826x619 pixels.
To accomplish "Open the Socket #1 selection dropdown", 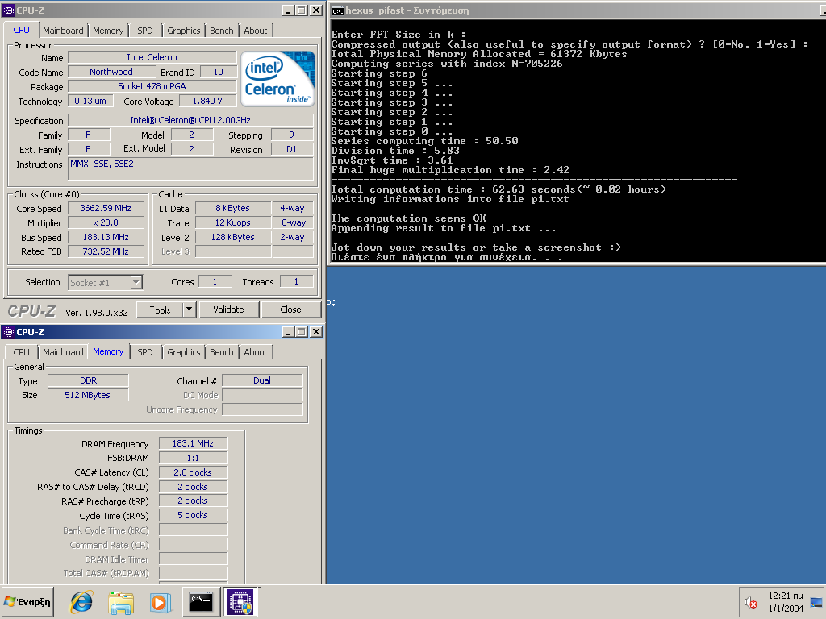I will pos(106,283).
